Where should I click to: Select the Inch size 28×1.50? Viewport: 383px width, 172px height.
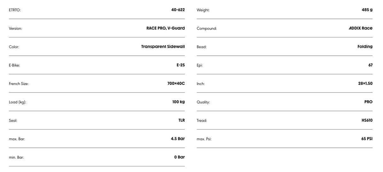tap(365, 84)
